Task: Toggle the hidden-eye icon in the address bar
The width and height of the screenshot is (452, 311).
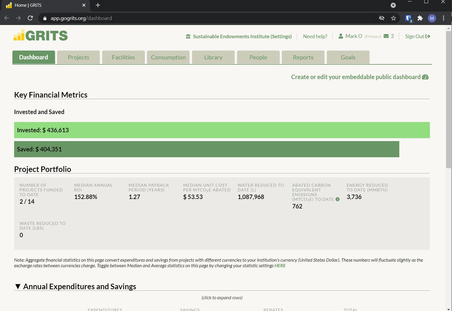Action: (382, 18)
